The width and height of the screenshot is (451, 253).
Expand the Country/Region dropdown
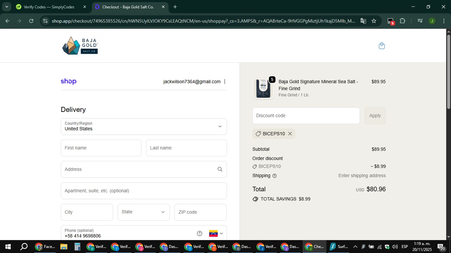[144, 126]
